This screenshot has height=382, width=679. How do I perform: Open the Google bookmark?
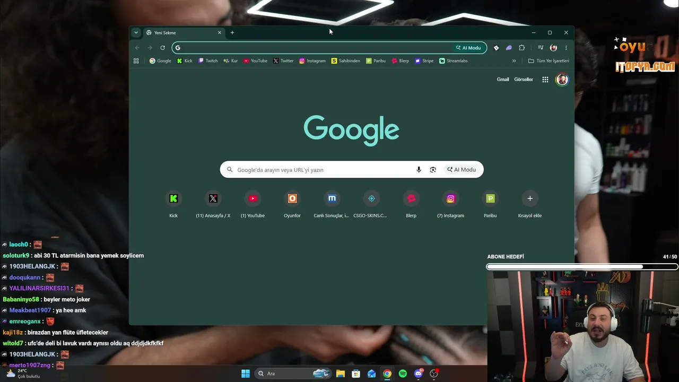click(x=160, y=61)
